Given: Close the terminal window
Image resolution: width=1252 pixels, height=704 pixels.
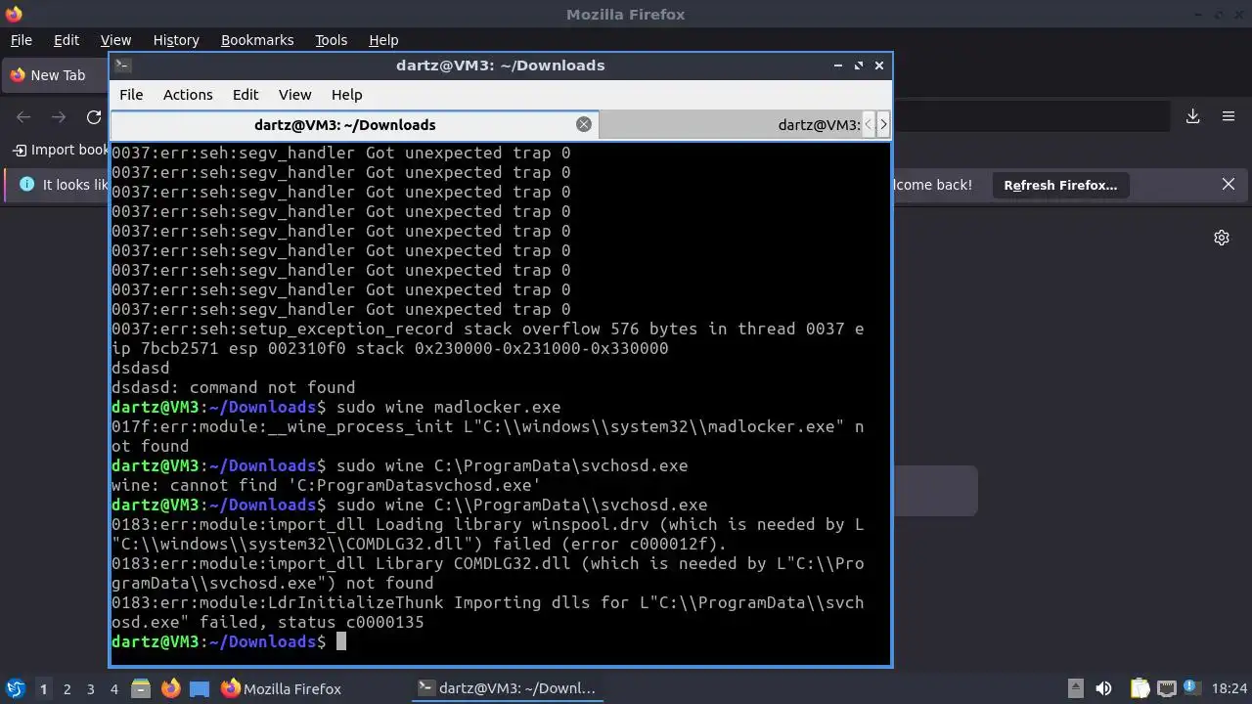Looking at the screenshot, I should pos(879,66).
